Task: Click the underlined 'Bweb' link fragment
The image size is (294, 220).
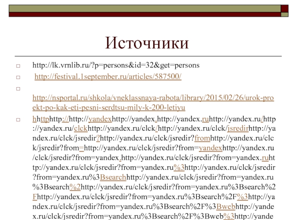Action: click(x=226, y=206)
